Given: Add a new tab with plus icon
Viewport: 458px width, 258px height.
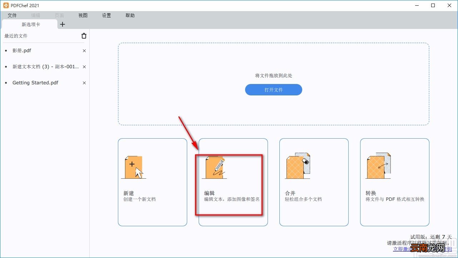Looking at the screenshot, I should tap(63, 24).
